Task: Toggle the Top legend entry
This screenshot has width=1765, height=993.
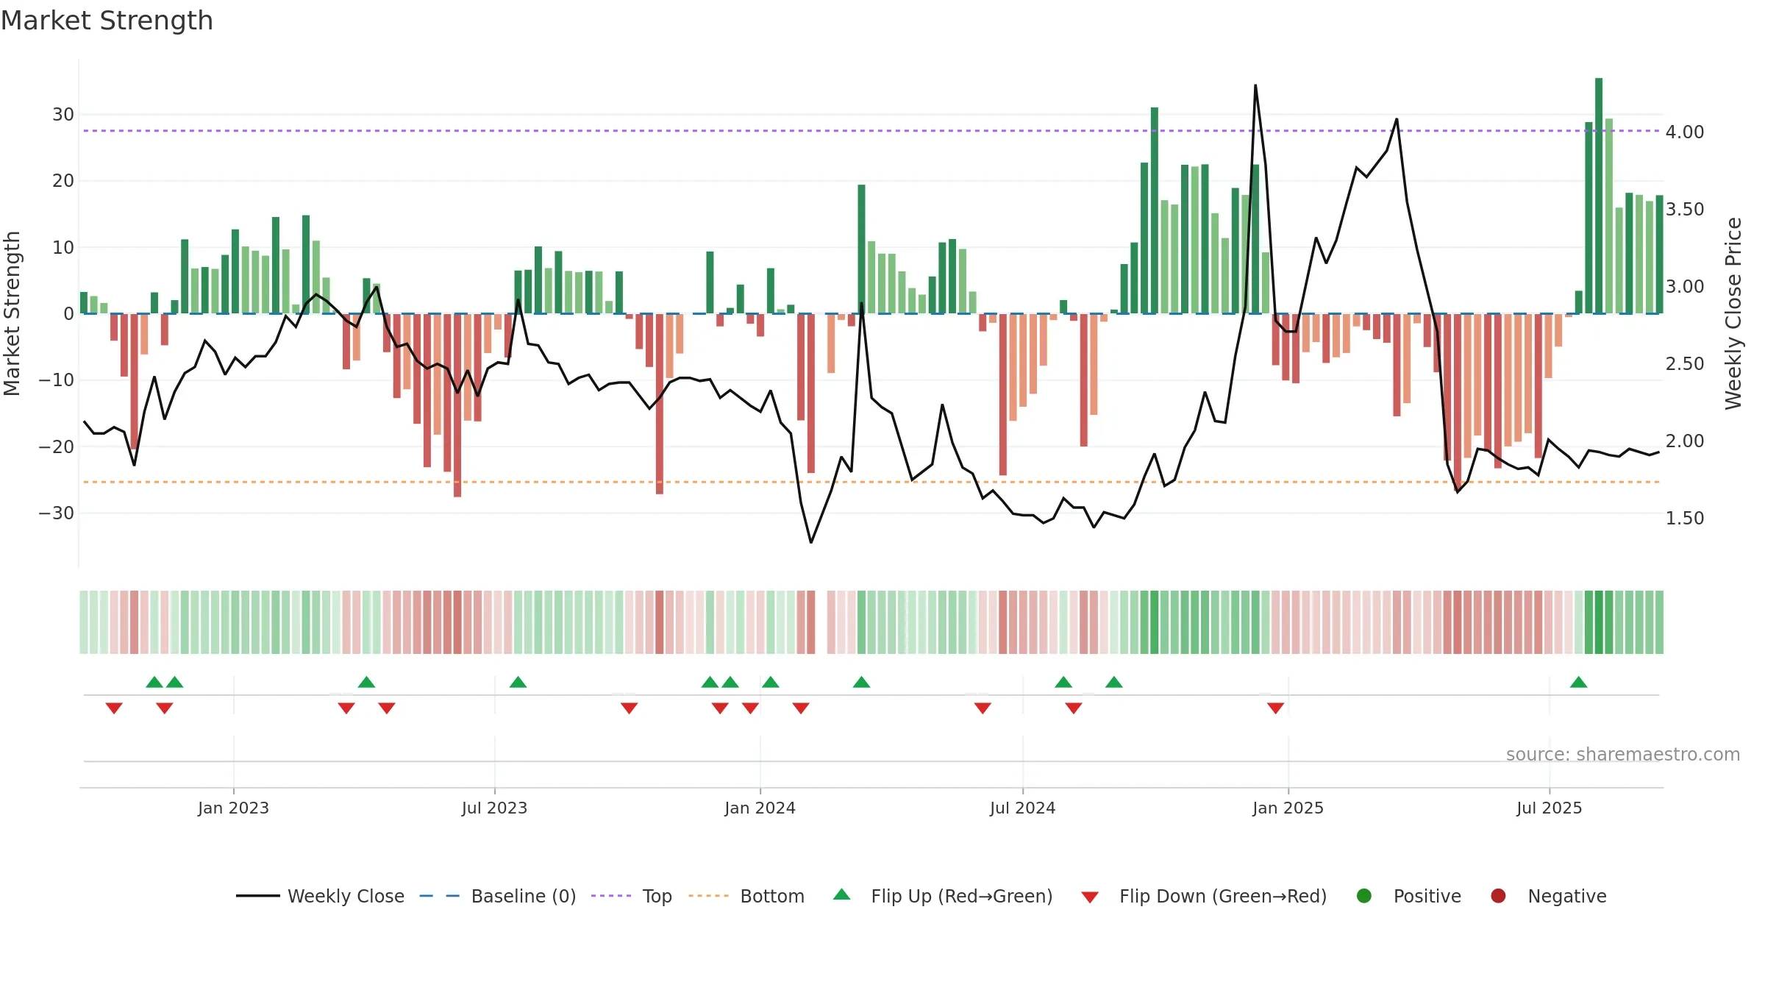Action: click(632, 896)
